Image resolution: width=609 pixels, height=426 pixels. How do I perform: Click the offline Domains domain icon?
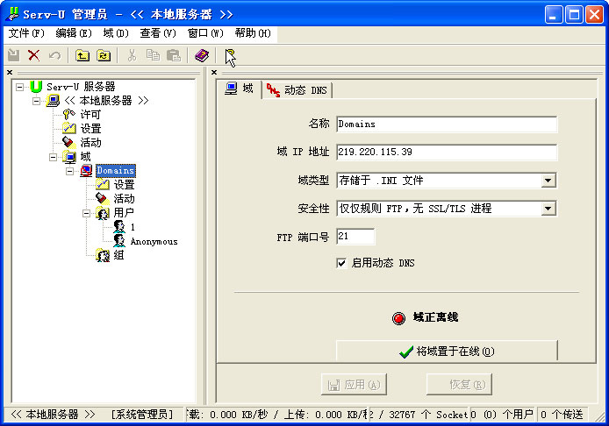[86, 171]
